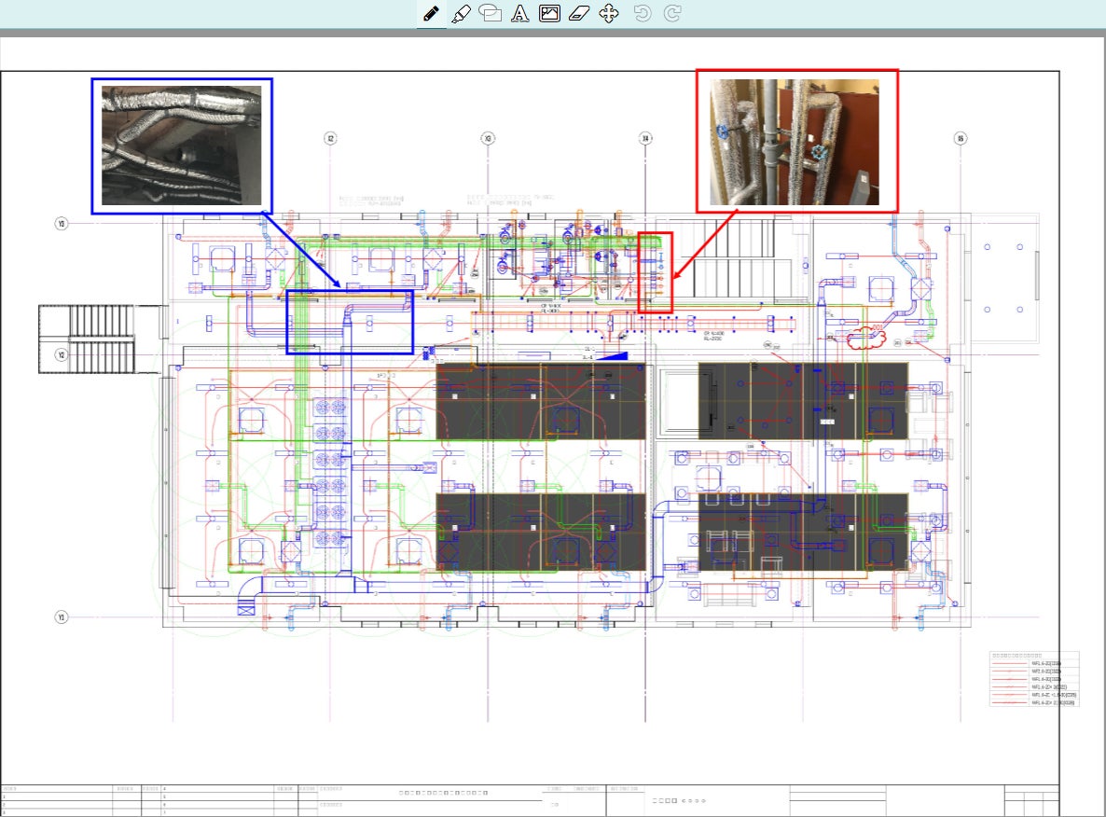Click the line legend table
1106x817 pixels.
click(1034, 679)
